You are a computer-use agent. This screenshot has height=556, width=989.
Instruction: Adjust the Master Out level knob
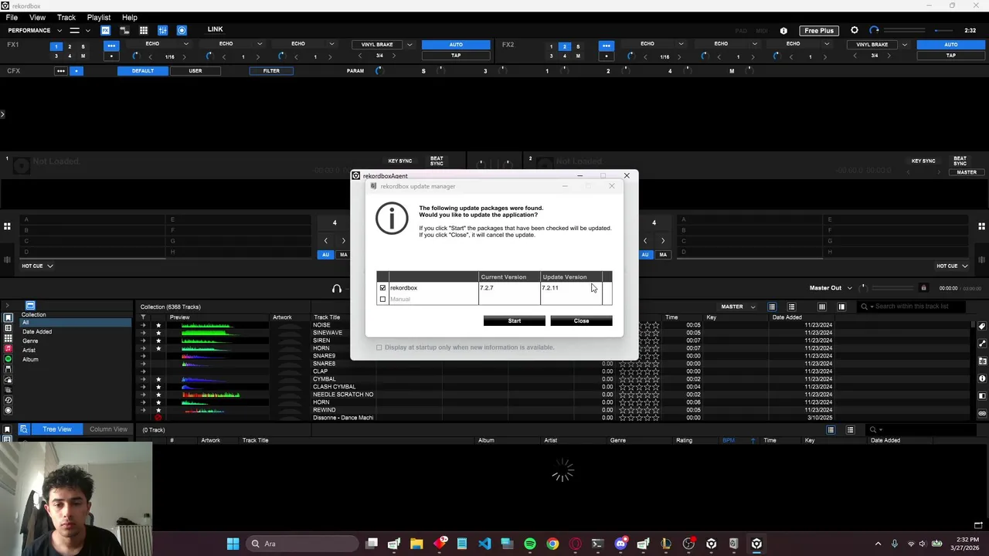click(x=864, y=288)
